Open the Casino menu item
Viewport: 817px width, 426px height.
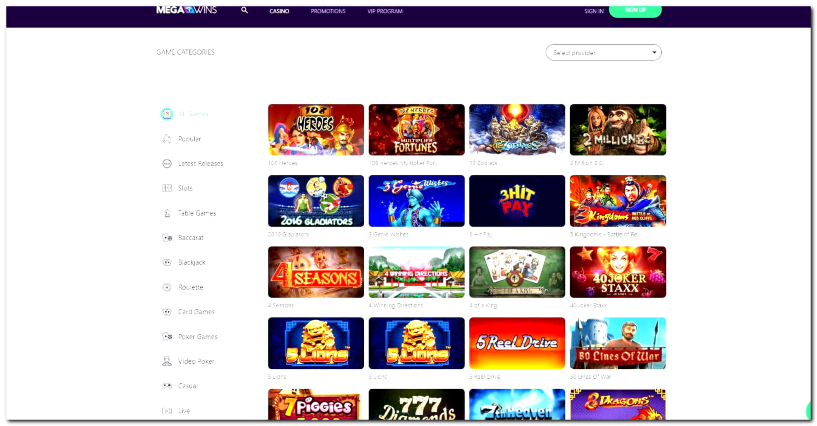pyautogui.click(x=279, y=11)
